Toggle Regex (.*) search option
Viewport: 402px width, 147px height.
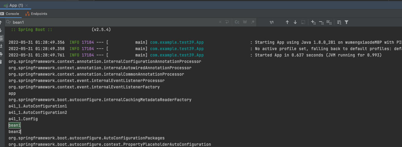click(253, 22)
